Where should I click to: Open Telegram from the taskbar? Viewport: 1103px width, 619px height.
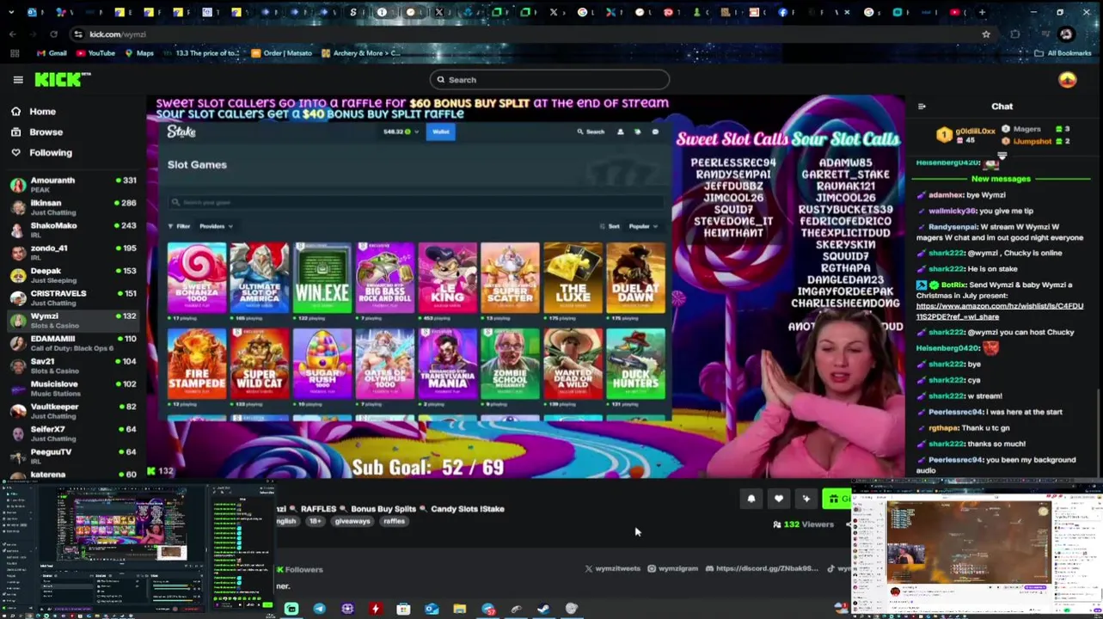tap(320, 609)
